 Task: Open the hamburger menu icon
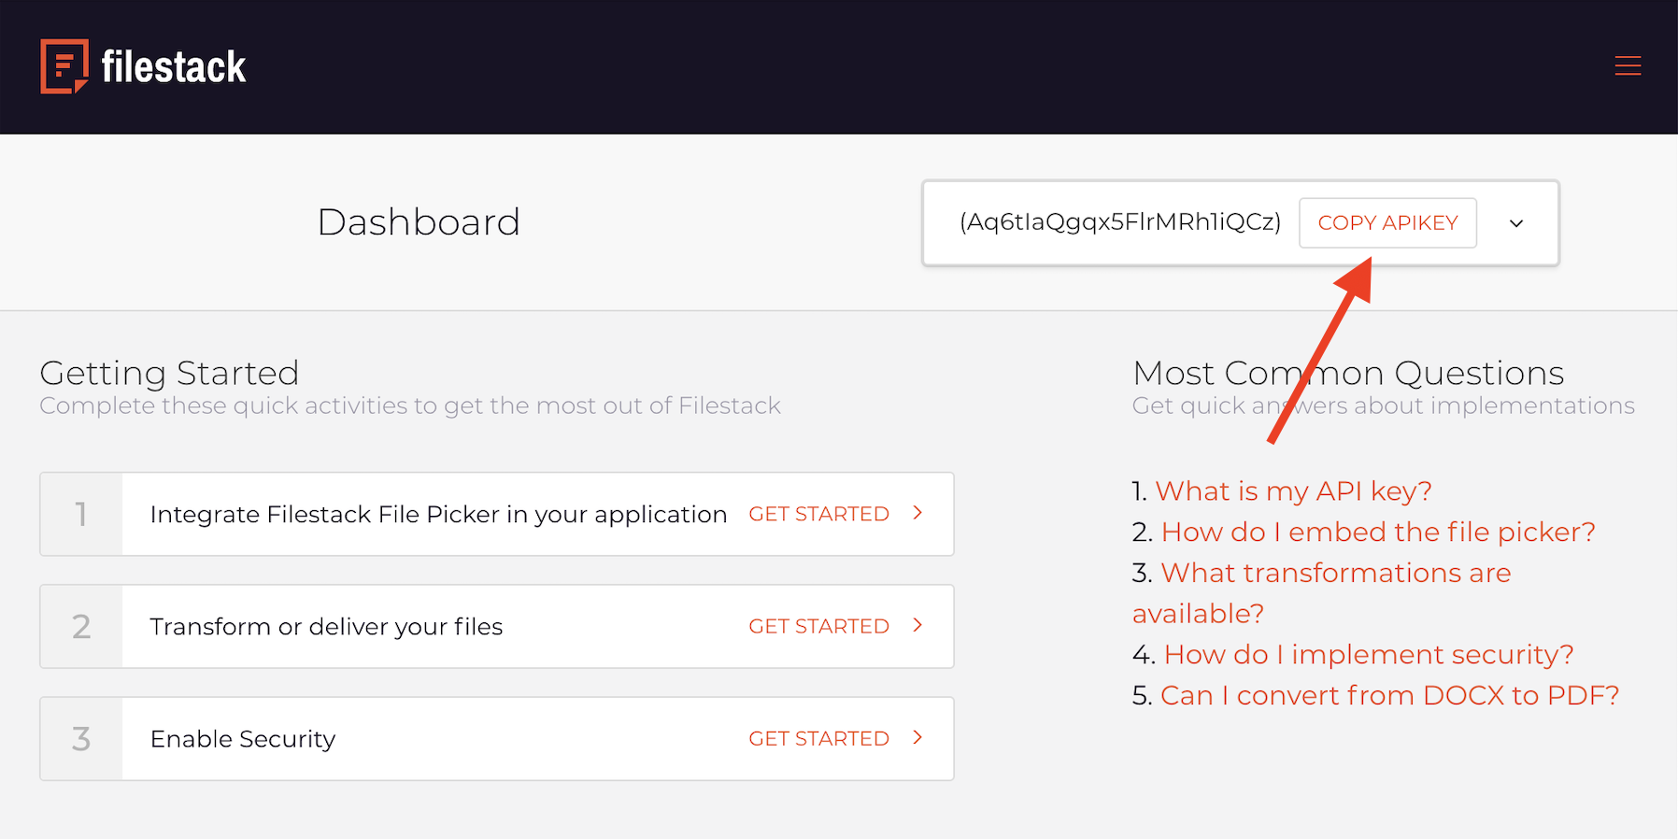(1628, 66)
